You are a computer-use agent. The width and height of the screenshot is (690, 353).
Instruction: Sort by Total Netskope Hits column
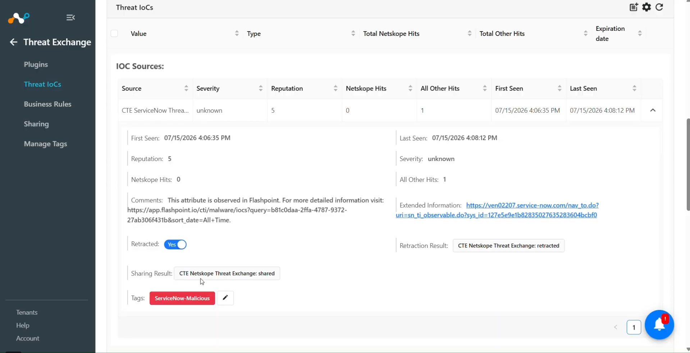pos(470,33)
